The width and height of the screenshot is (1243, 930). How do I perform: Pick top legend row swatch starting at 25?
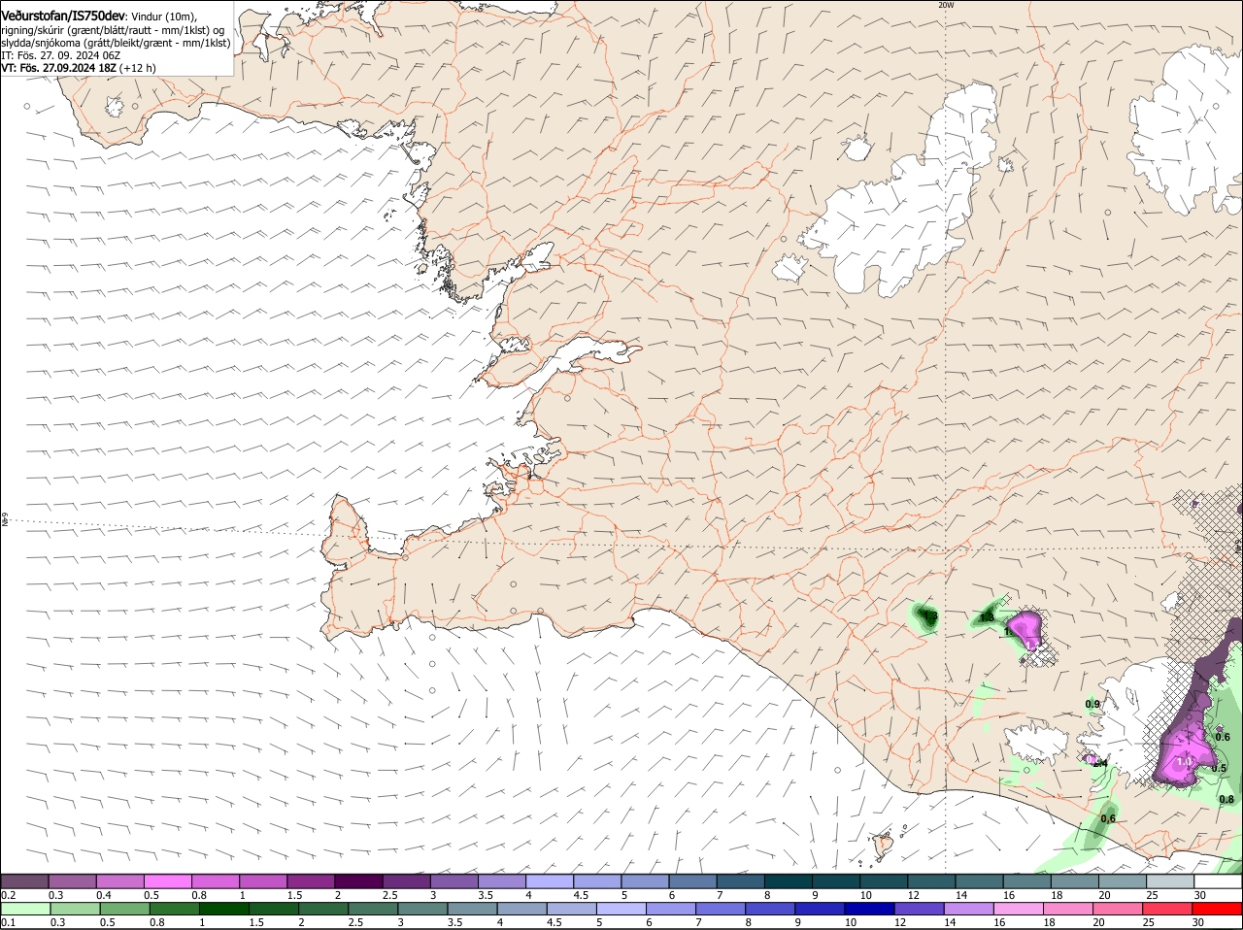1170,880
